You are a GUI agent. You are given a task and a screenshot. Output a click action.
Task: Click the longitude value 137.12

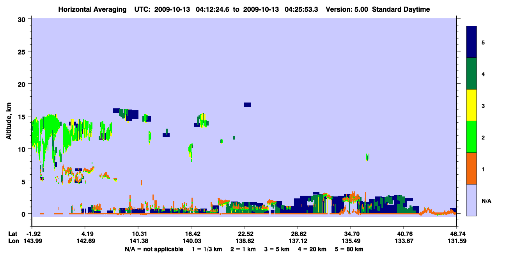(x=298, y=241)
